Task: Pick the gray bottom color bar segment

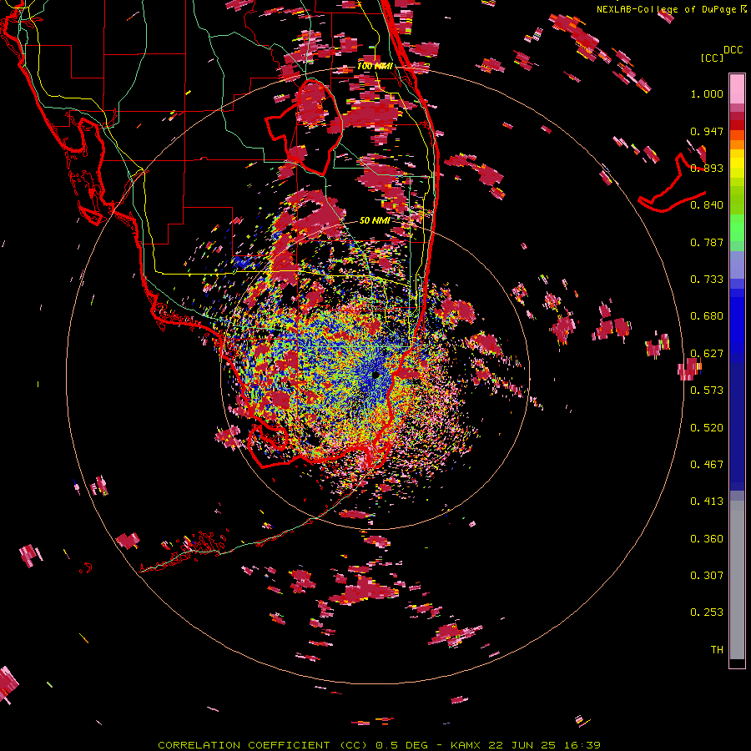Action: point(737,580)
